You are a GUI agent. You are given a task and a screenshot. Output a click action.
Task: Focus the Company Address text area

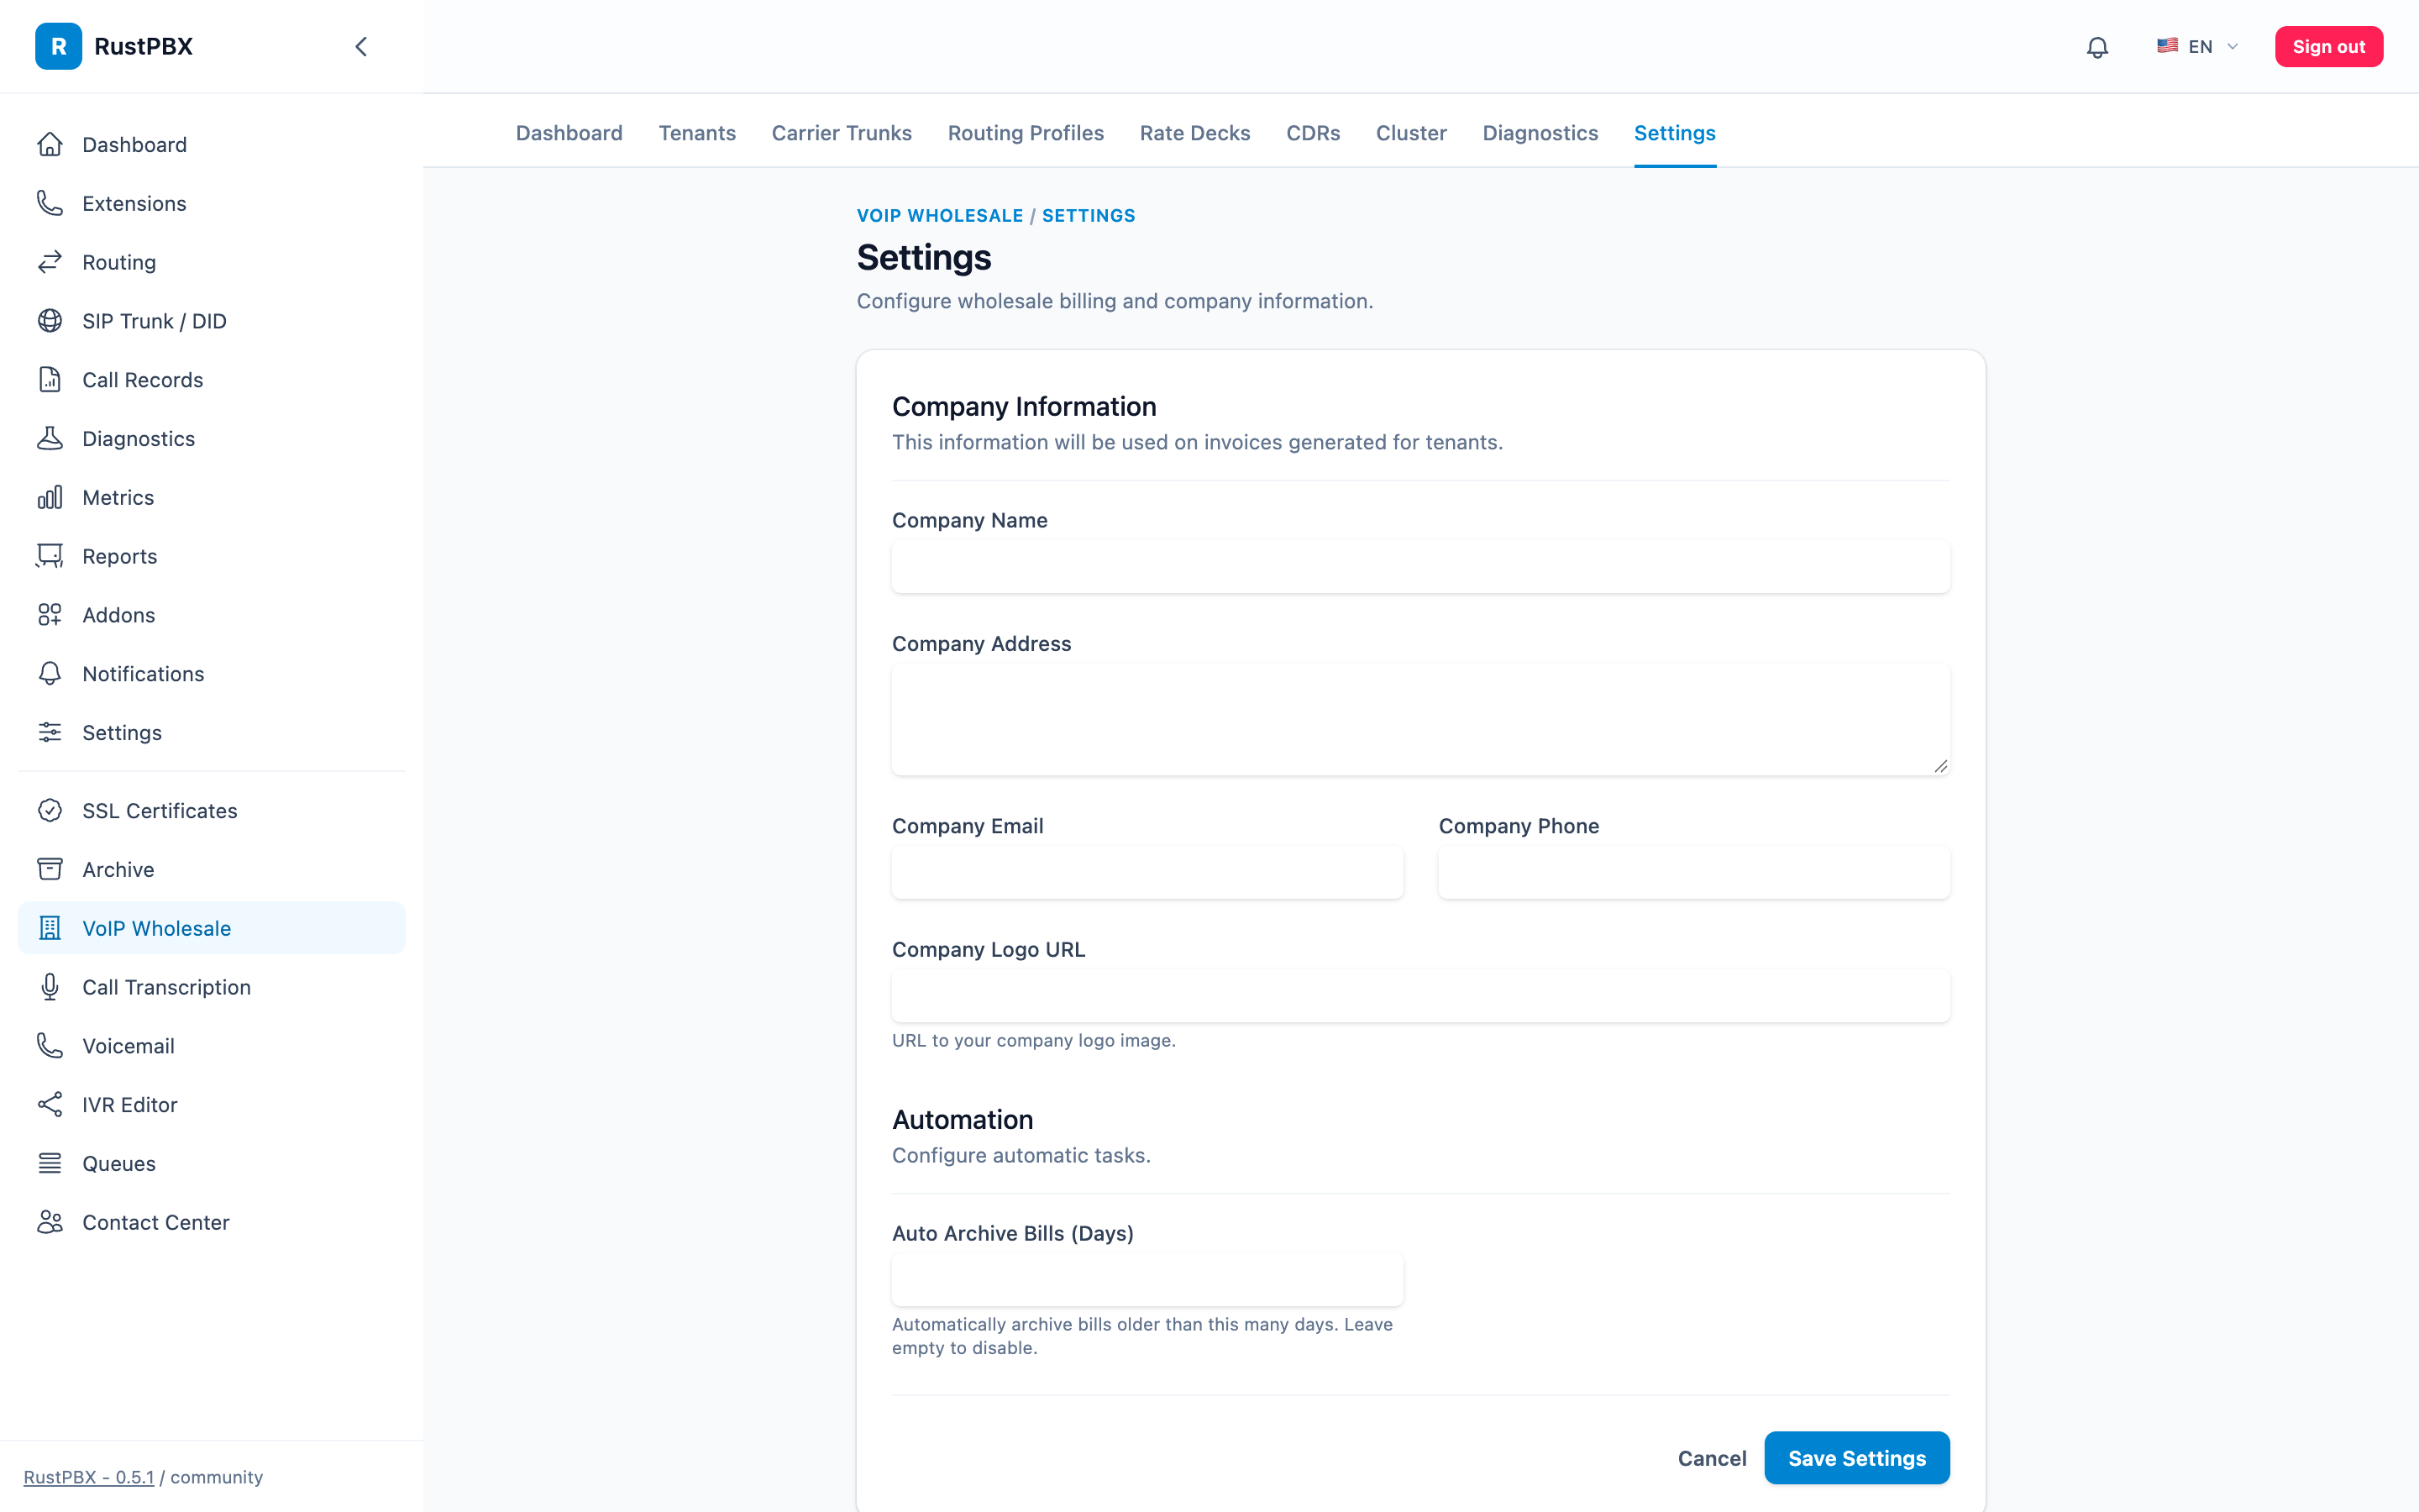coord(1420,720)
